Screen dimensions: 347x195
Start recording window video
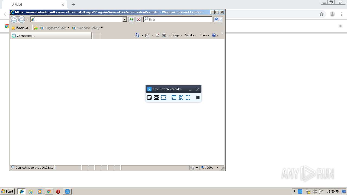pos(181,97)
